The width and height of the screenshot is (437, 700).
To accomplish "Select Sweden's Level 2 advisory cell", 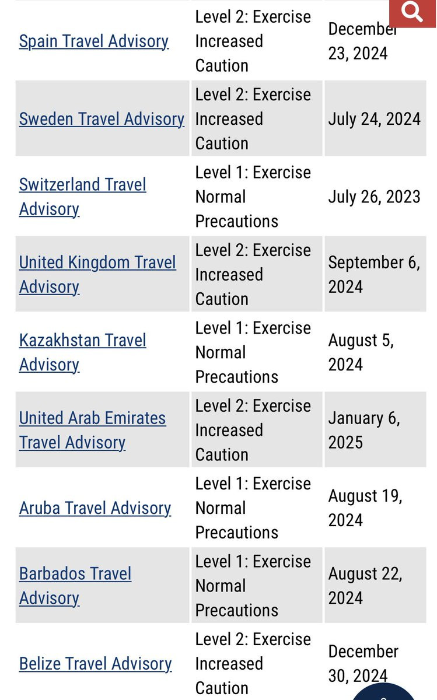I will click(x=257, y=119).
